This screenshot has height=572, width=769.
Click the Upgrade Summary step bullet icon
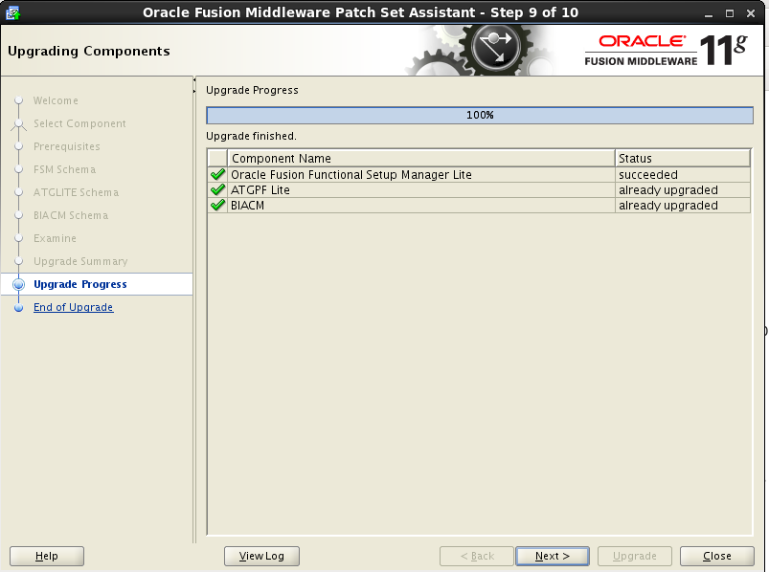click(18, 261)
